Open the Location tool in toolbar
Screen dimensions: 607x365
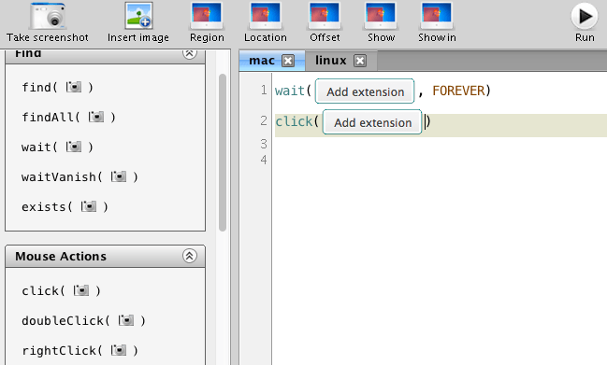[x=266, y=16]
